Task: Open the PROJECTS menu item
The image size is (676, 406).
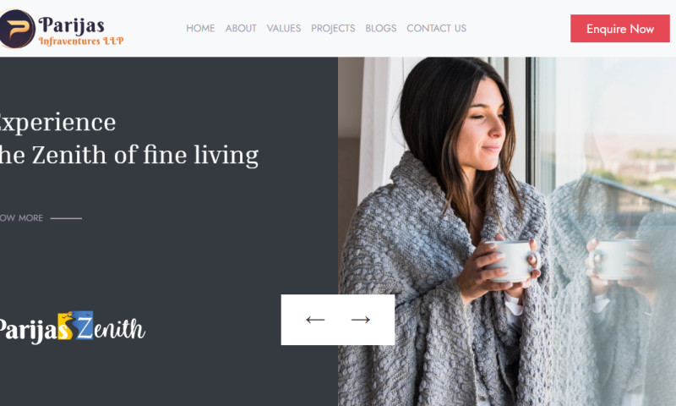Action: pos(333,29)
